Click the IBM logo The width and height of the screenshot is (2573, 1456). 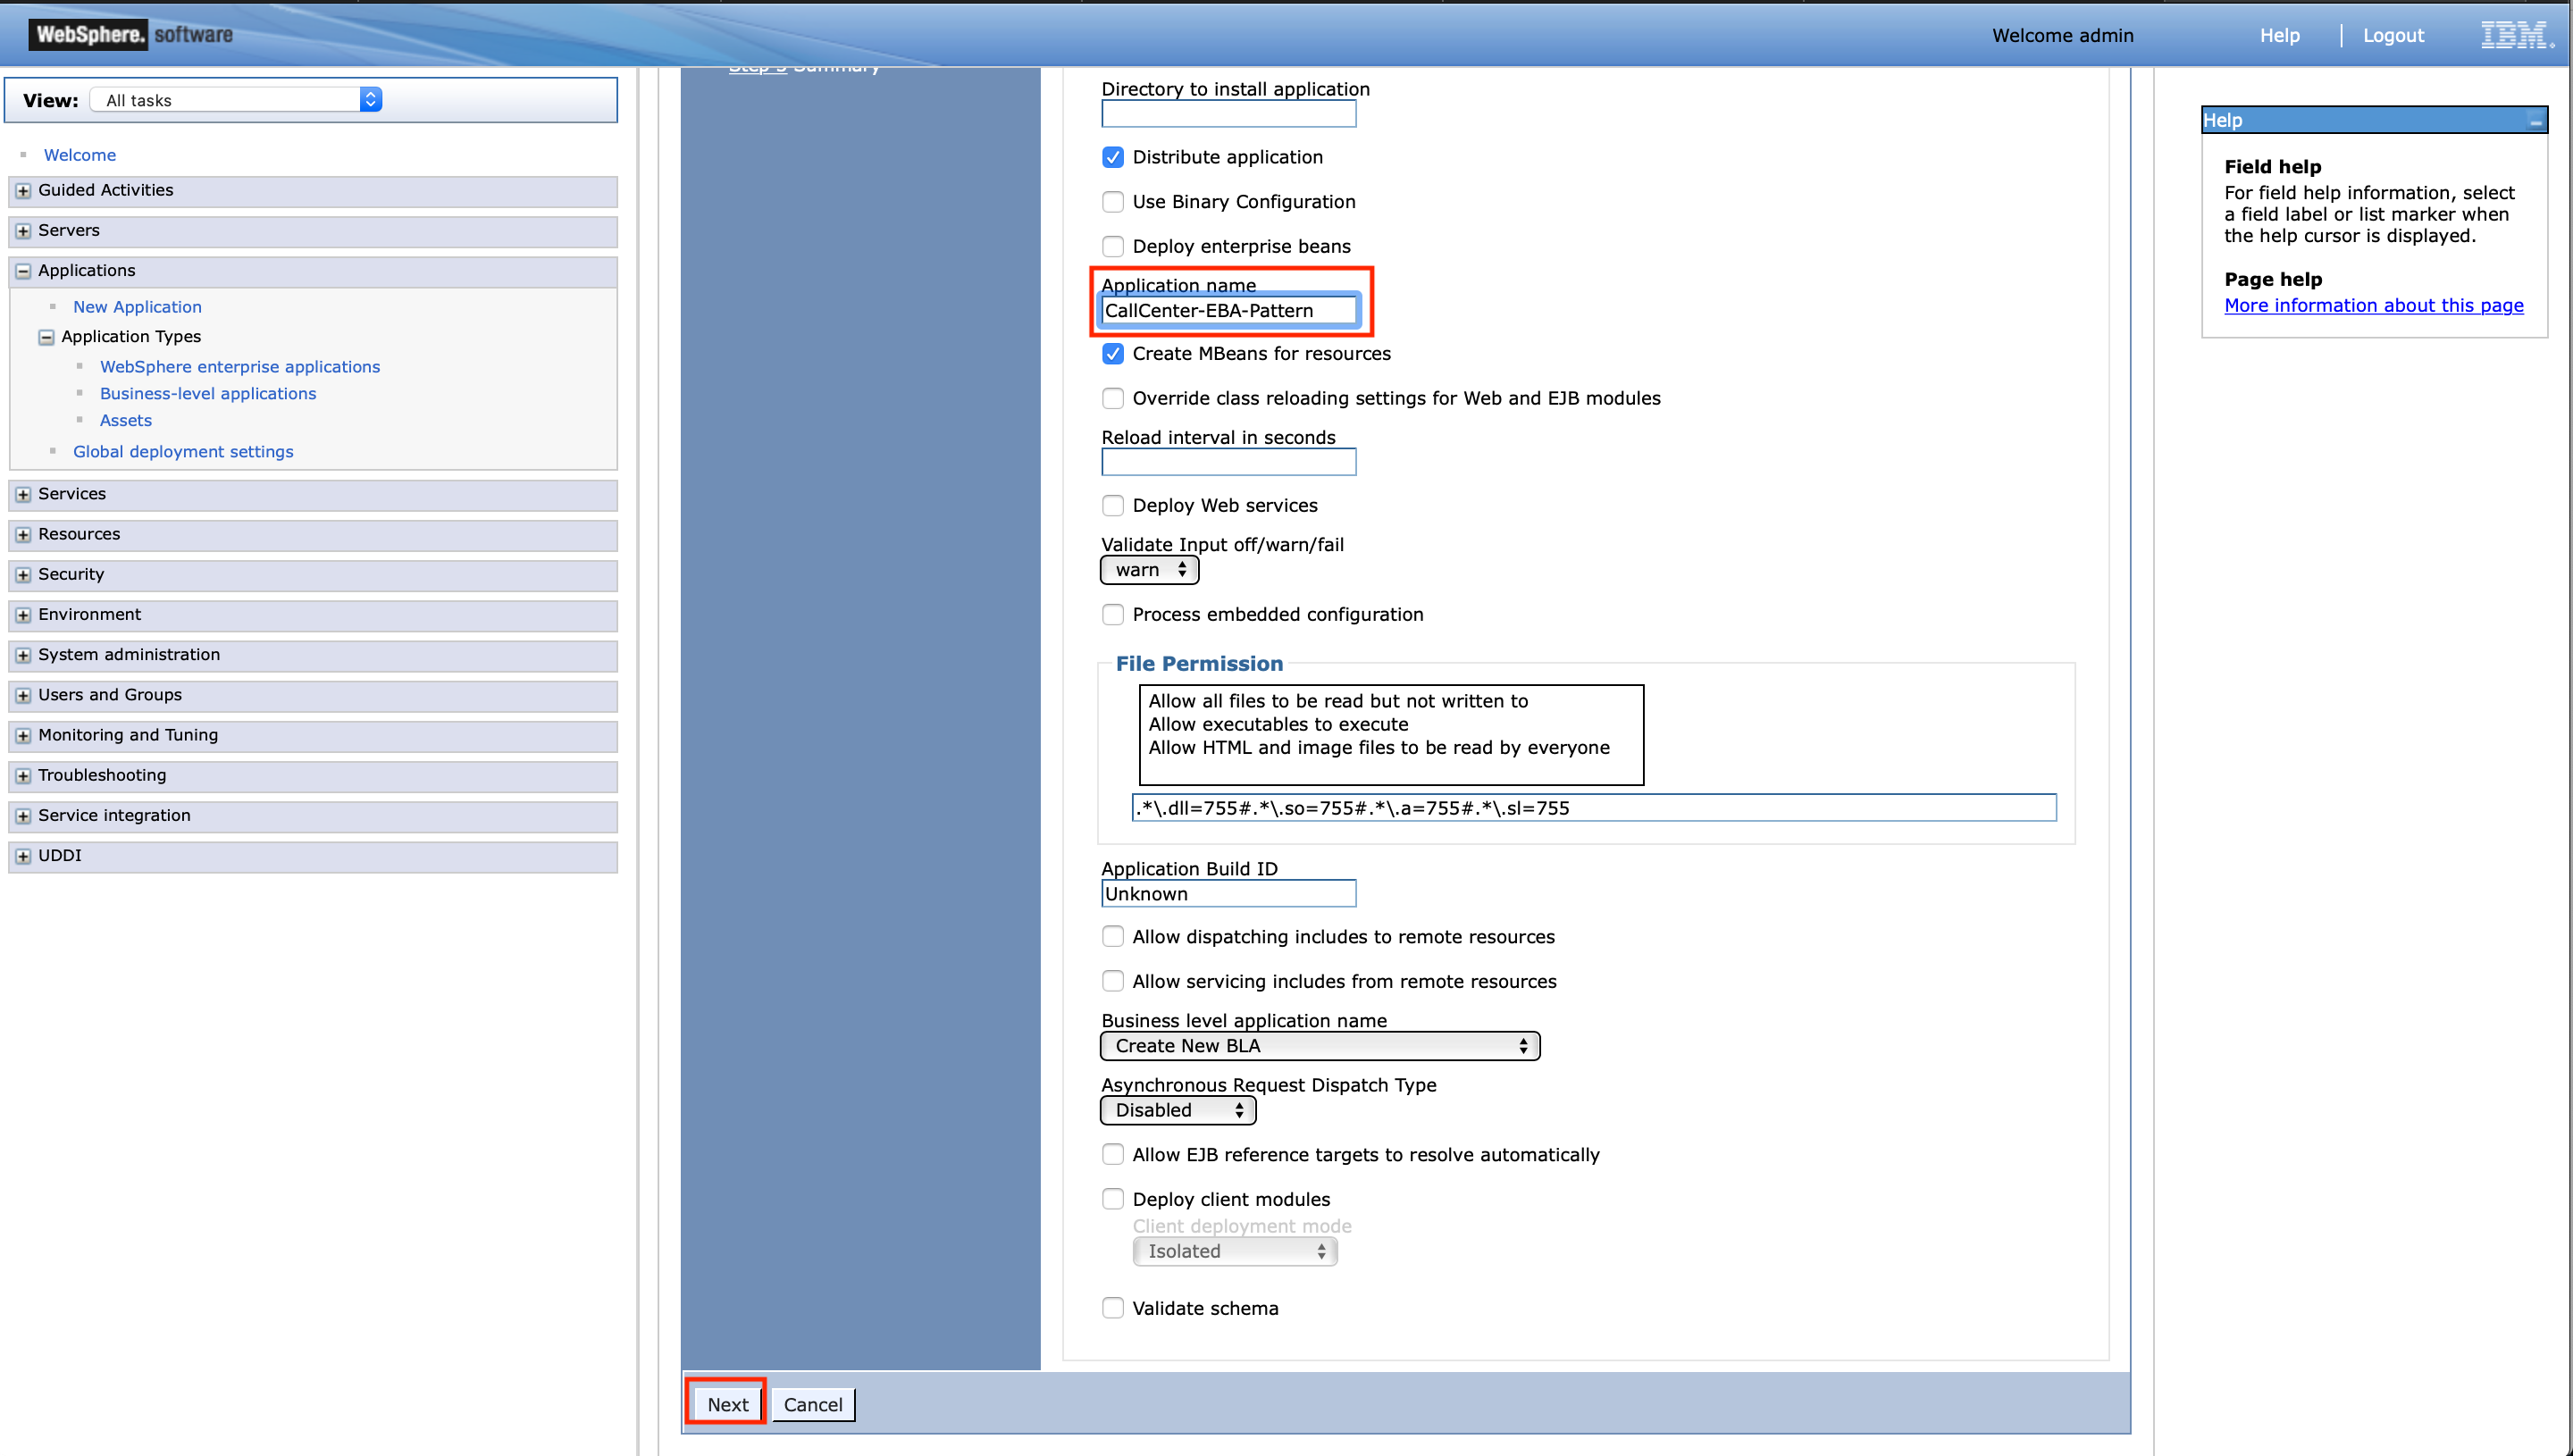point(2516,33)
